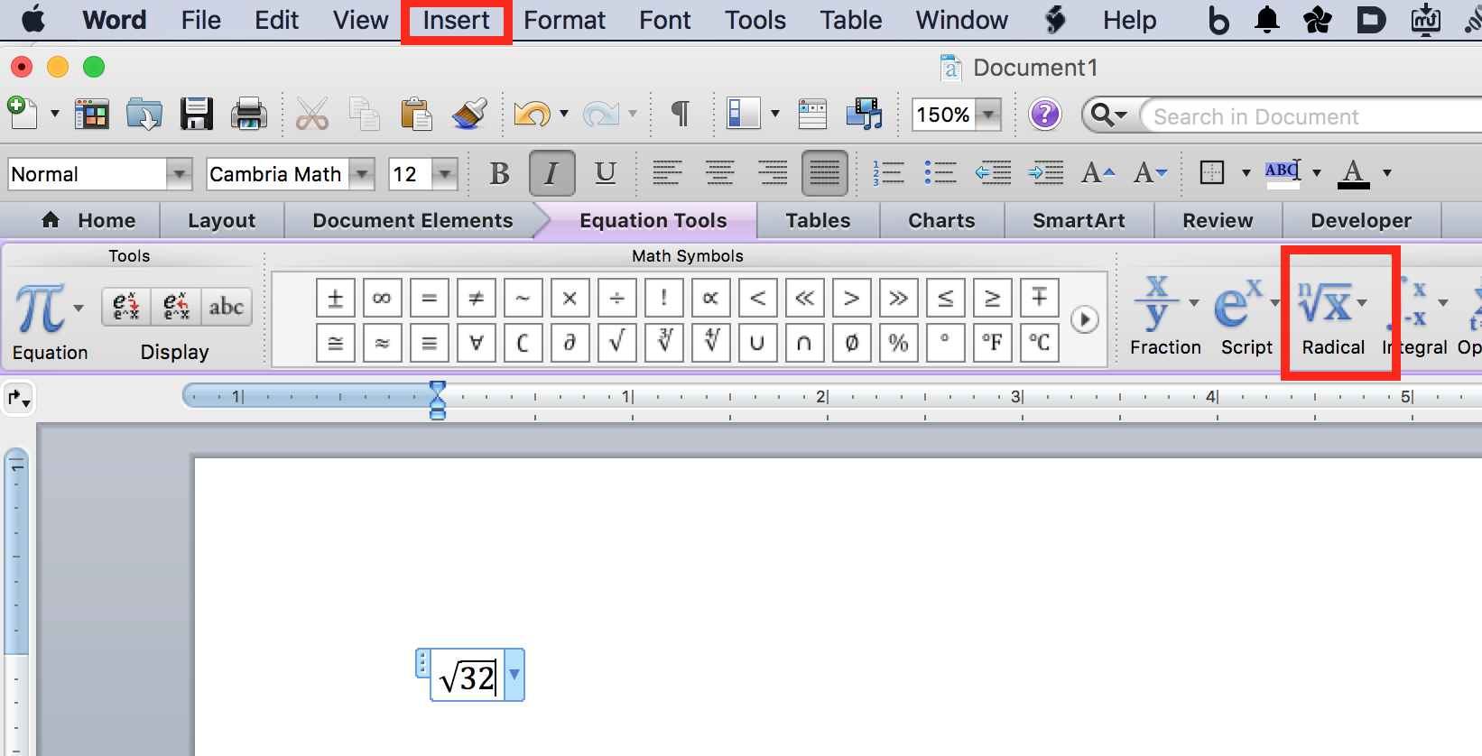Toggle Italic formatting

[x=551, y=172]
